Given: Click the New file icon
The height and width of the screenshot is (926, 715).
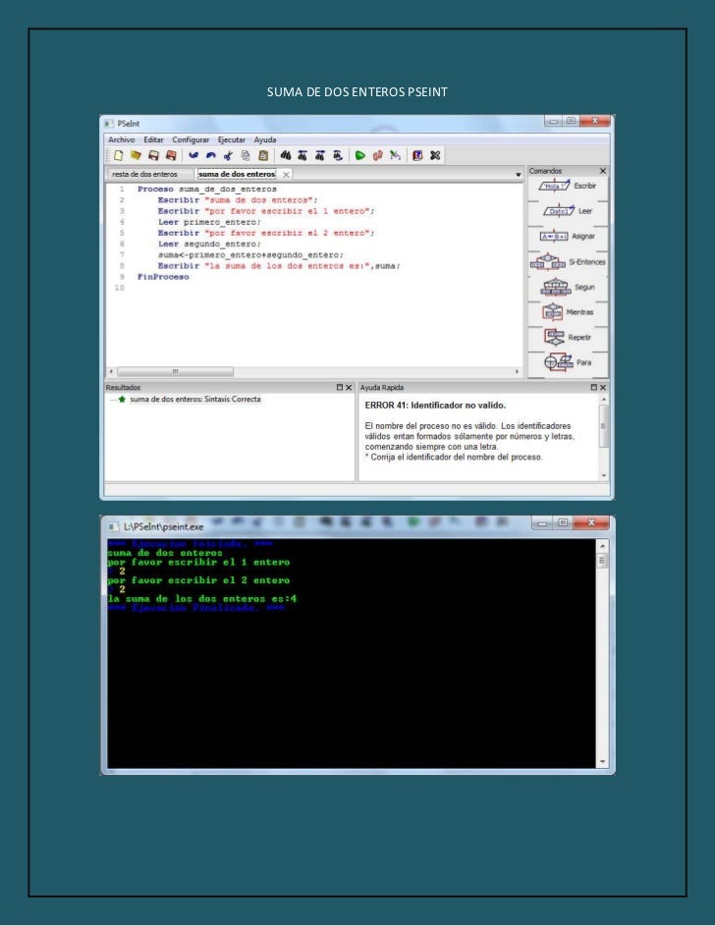Looking at the screenshot, I should point(118,155).
